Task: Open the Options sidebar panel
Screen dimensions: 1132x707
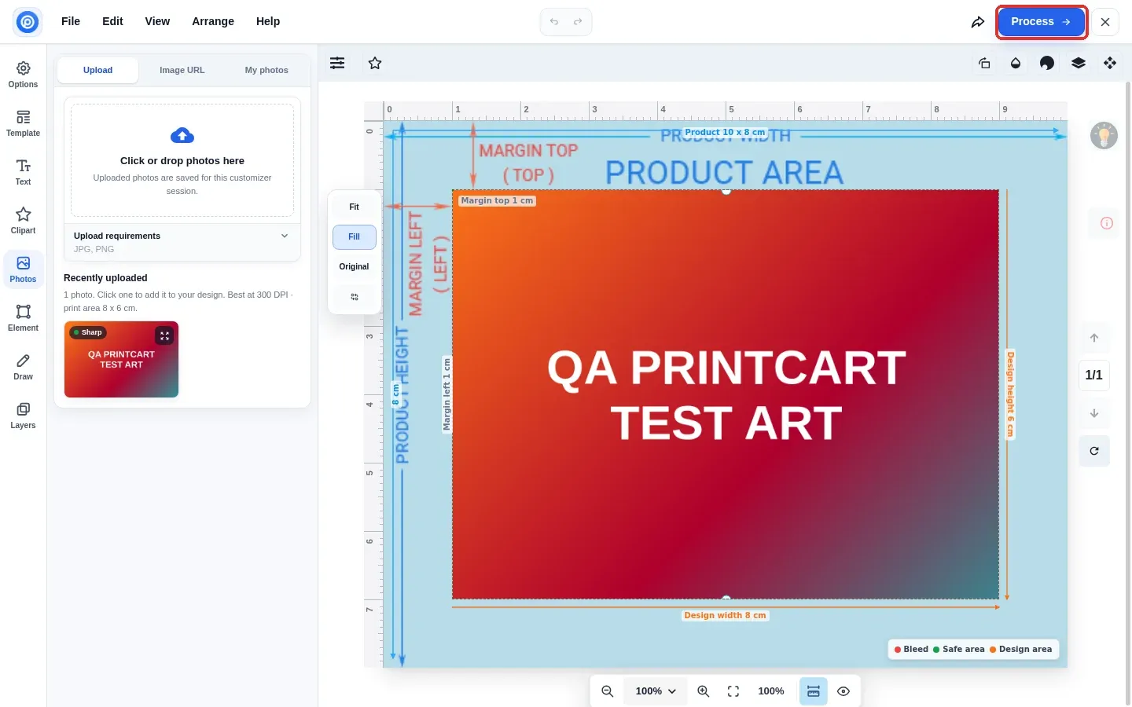Action: click(23, 75)
